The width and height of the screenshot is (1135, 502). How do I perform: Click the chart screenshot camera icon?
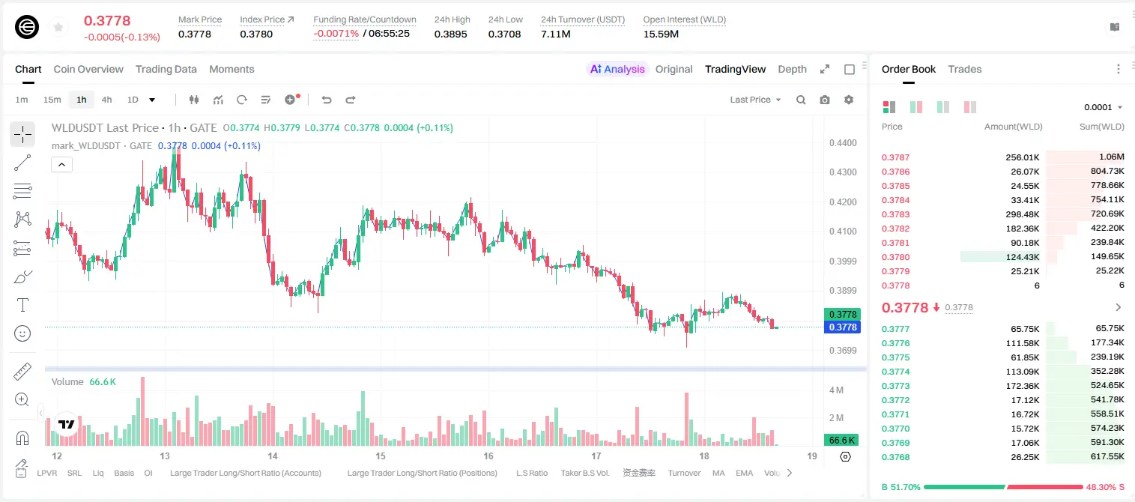coord(825,100)
